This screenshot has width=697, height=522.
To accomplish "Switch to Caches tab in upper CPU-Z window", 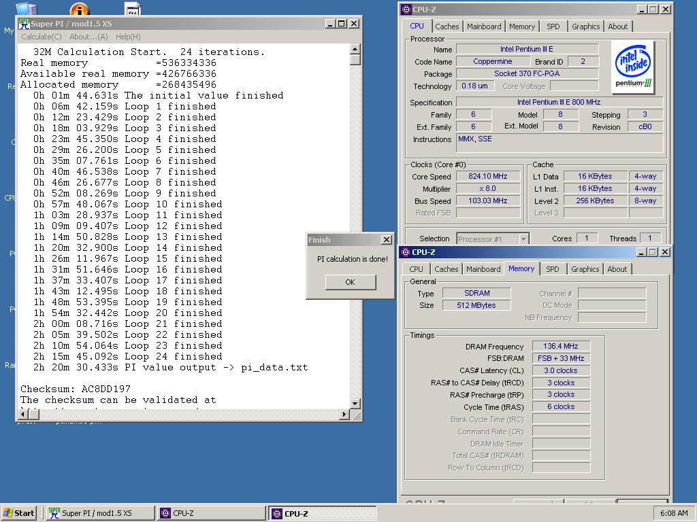I will click(x=447, y=27).
